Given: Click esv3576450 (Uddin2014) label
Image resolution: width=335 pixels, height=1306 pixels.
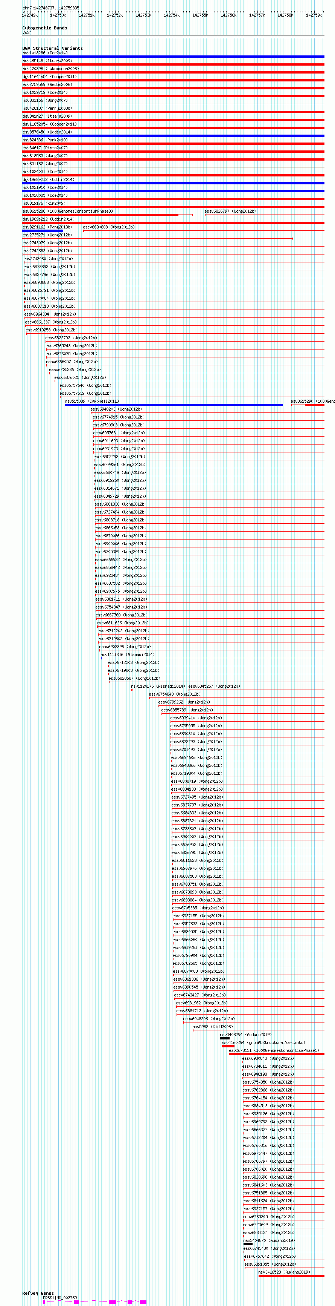Looking at the screenshot, I should click(x=47, y=132).
